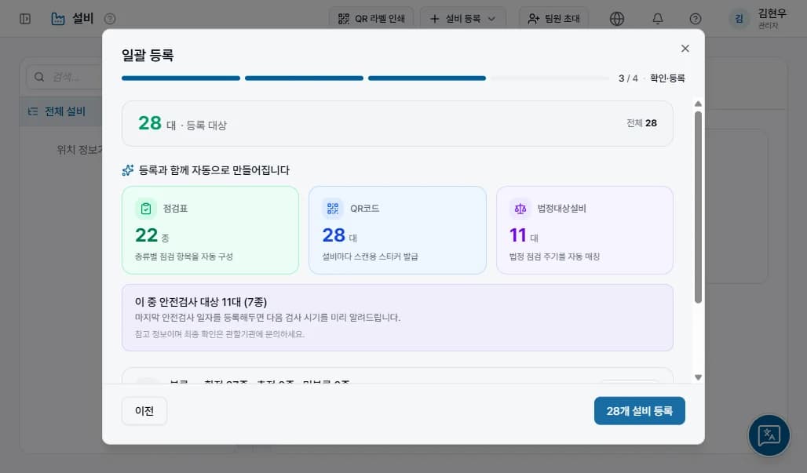Screen dimensions: 807x473
Task: Close the 일괄 등록 dialog
Action: click(x=685, y=49)
